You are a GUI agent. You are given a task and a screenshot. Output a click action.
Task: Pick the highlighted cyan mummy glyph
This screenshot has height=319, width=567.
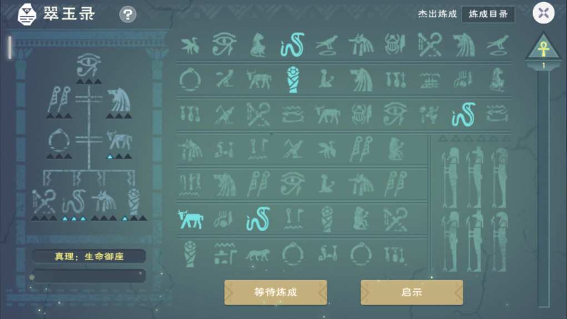pos(293,79)
